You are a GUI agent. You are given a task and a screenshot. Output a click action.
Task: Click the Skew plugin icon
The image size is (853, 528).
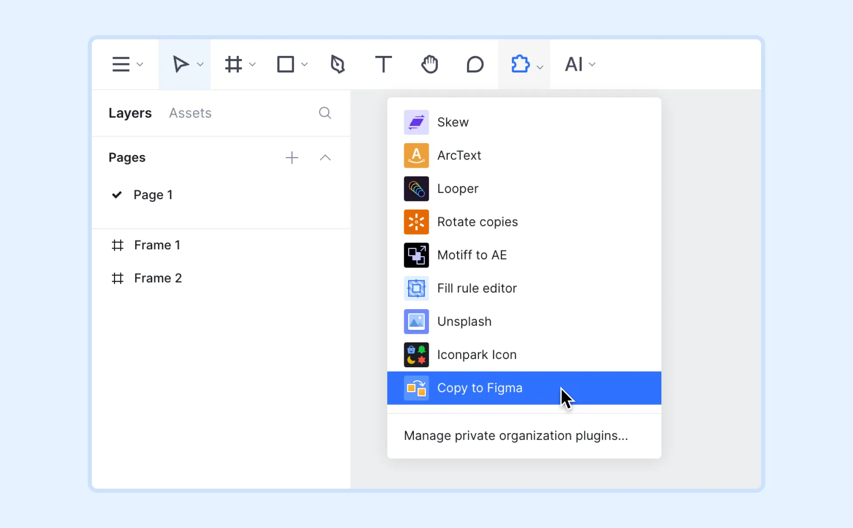click(416, 122)
